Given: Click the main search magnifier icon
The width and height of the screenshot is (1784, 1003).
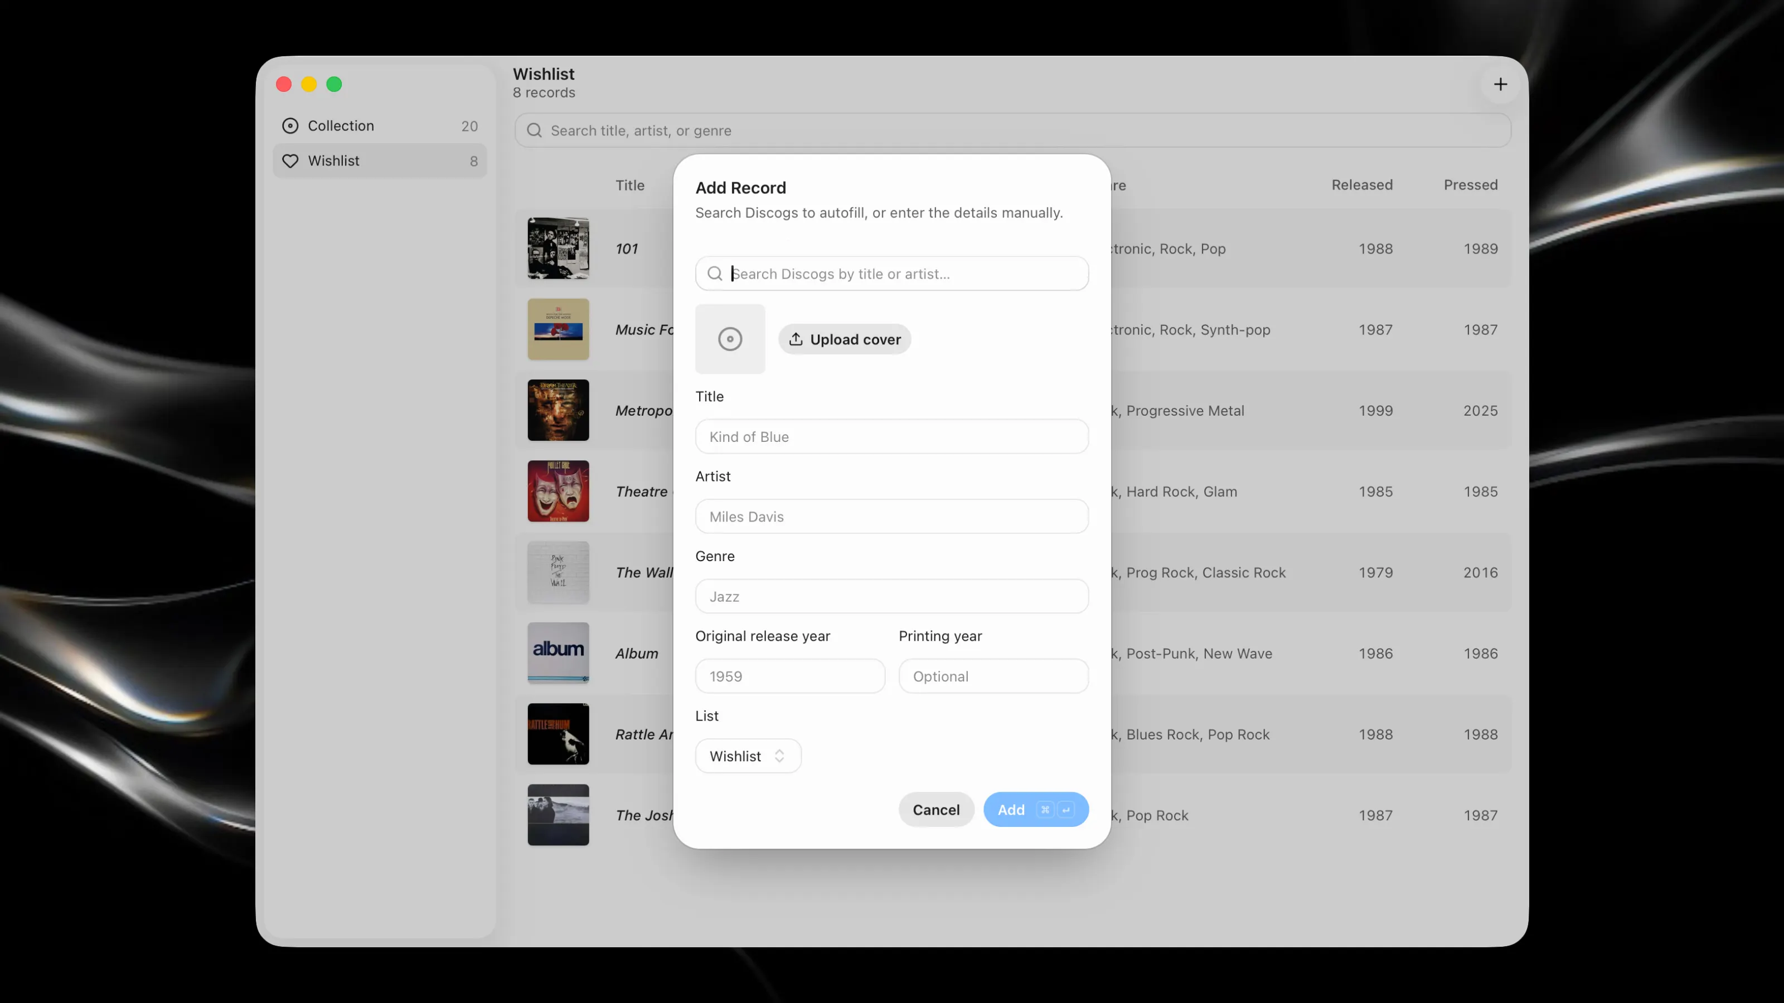Looking at the screenshot, I should (534, 131).
